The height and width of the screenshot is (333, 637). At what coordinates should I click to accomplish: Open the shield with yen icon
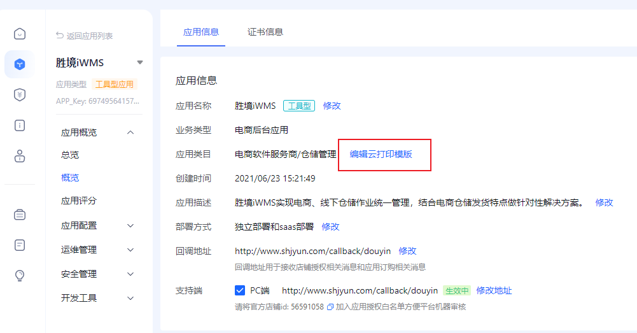coord(20,94)
